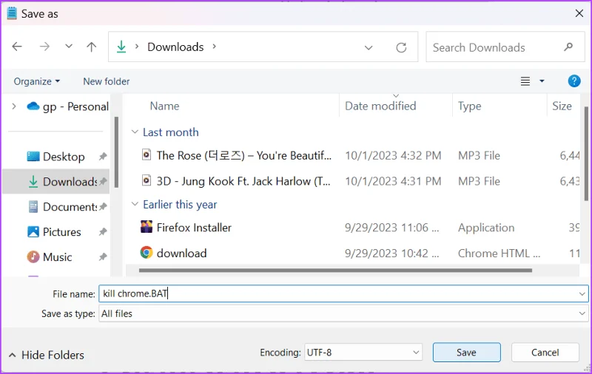Change the view layout icon

(x=525, y=81)
